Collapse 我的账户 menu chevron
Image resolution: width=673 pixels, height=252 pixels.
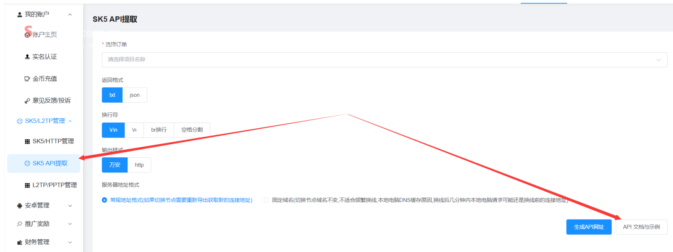(x=70, y=15)
